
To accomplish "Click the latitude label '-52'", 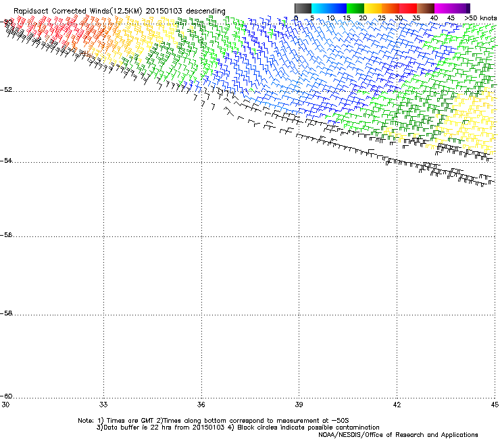I will tap(6, 90).
